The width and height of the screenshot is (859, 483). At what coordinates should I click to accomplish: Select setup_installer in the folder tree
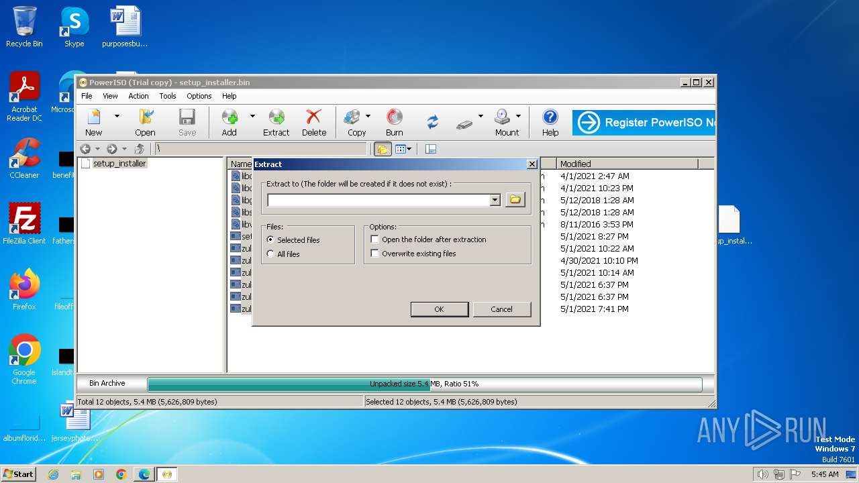(x=119, y=163)
